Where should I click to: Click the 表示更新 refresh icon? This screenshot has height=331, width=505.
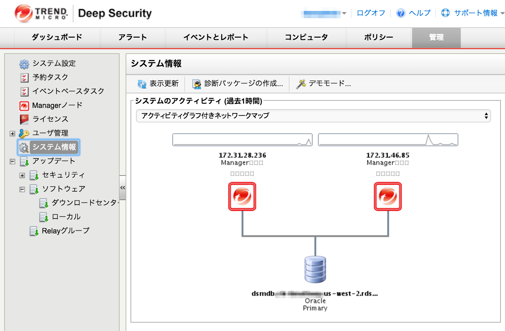[141, 84]
